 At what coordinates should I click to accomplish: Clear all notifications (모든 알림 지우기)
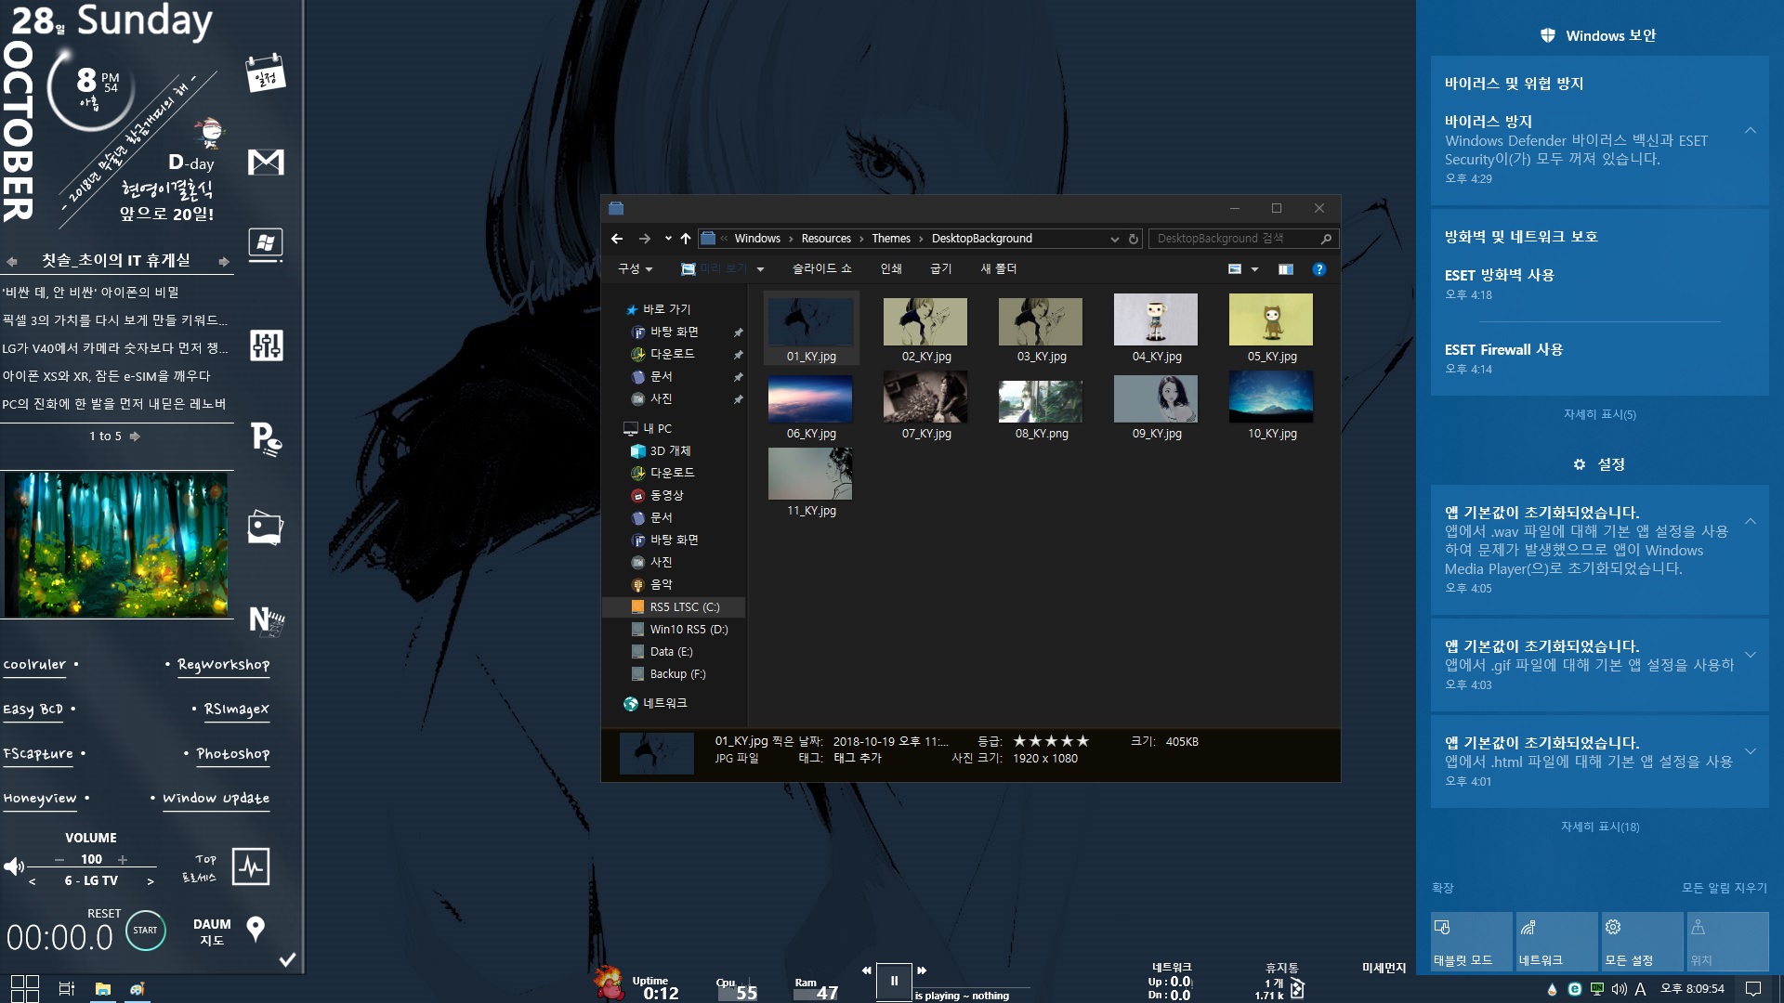[1725, 888]
